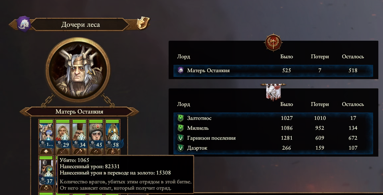Click the green faction icon beside Залтотиос
383x195 pixels.
(181, 118)
